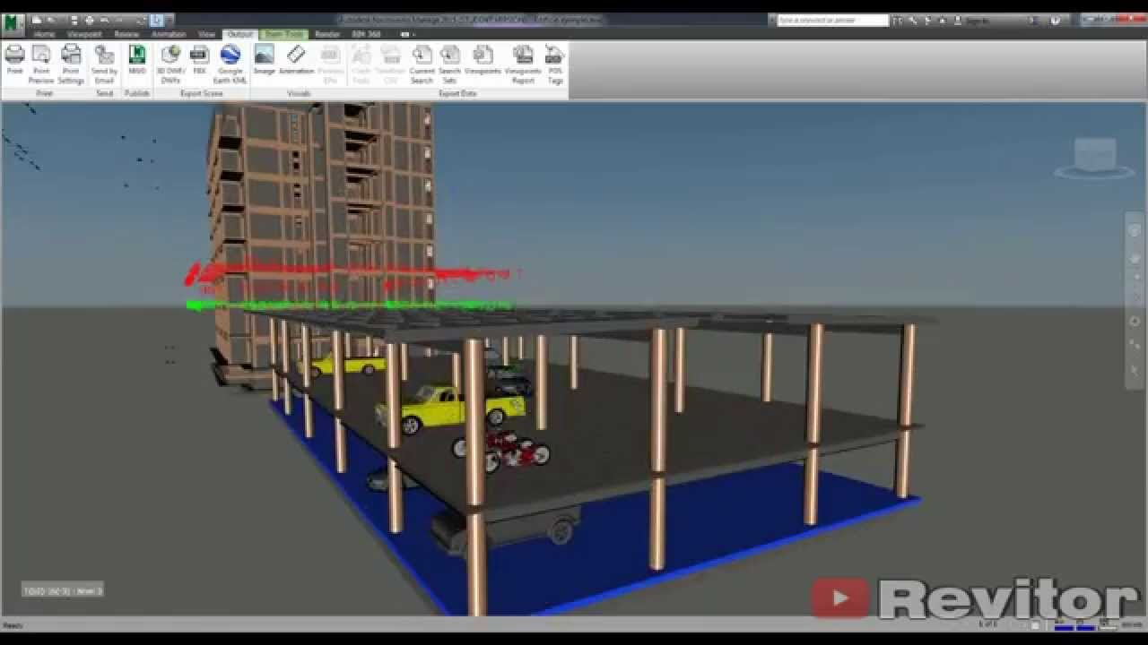Open the Viewpoint ribbon tab
Screen dimensions: 1148x645
(84, 34)
